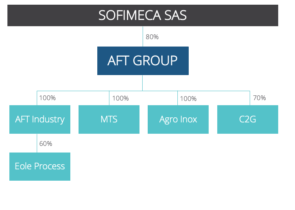Select the C2G subsidiary box
The width and height of the screenshot is (295, 210).
tap(248, 119)
